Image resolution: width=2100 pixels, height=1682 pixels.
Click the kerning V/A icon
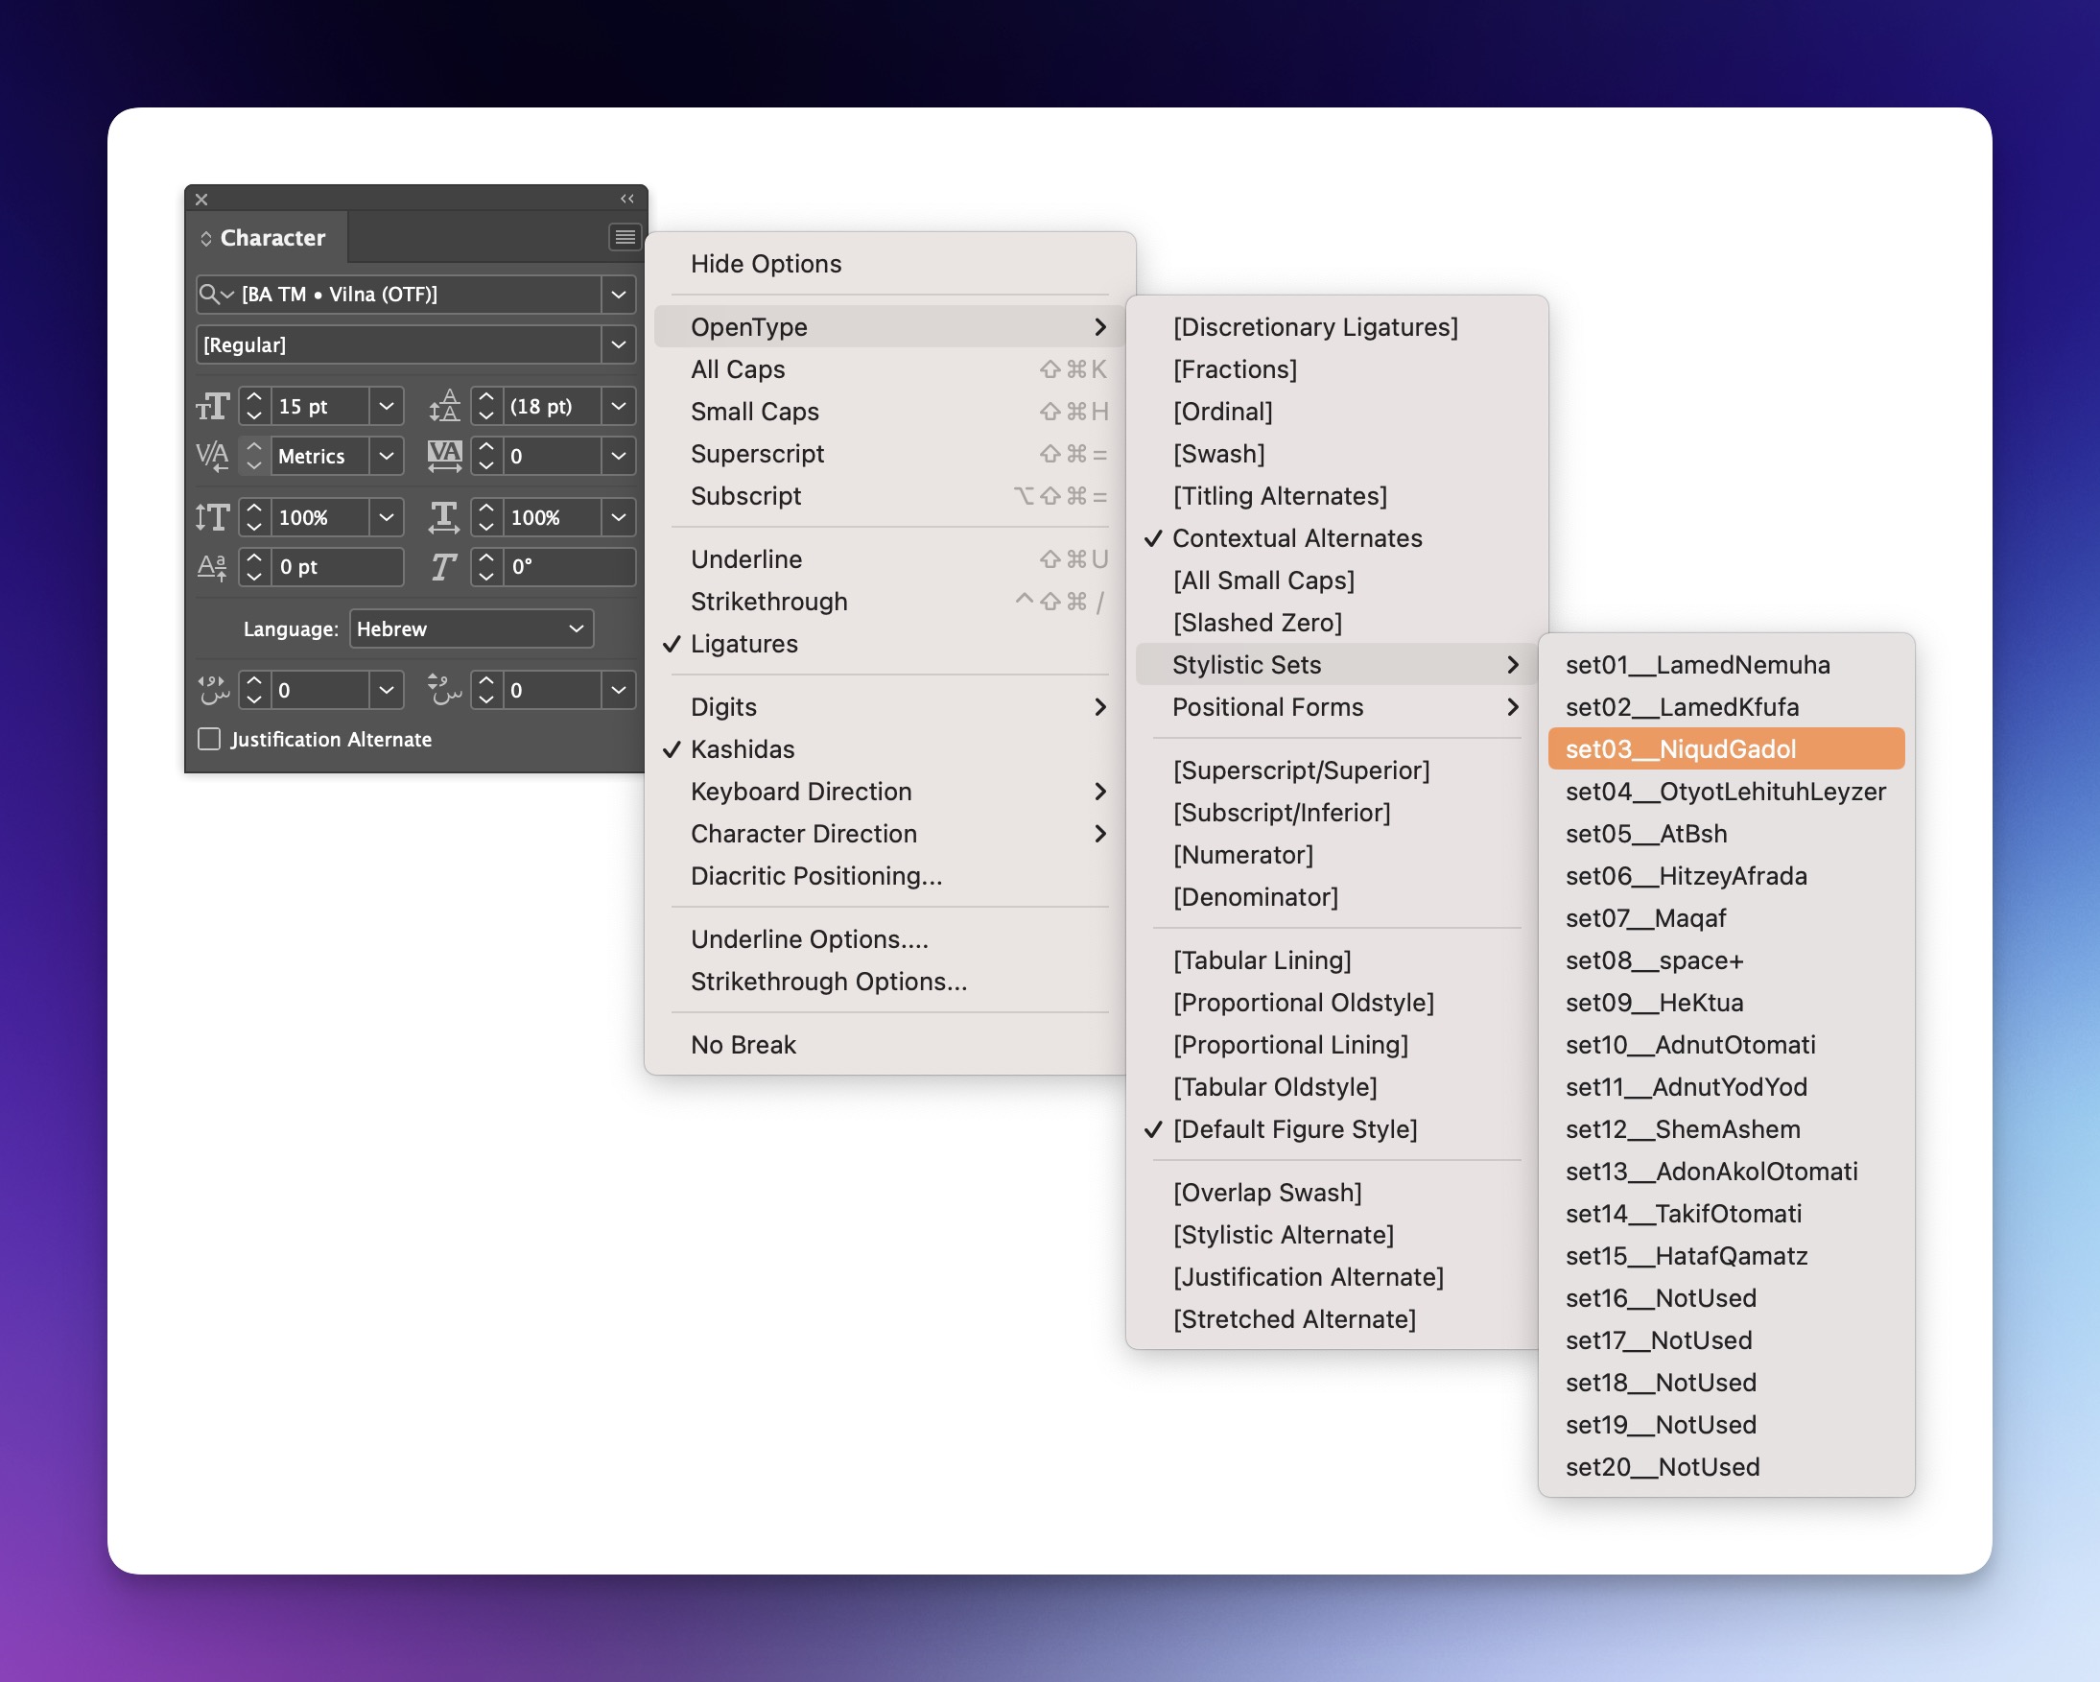[212, 456]
